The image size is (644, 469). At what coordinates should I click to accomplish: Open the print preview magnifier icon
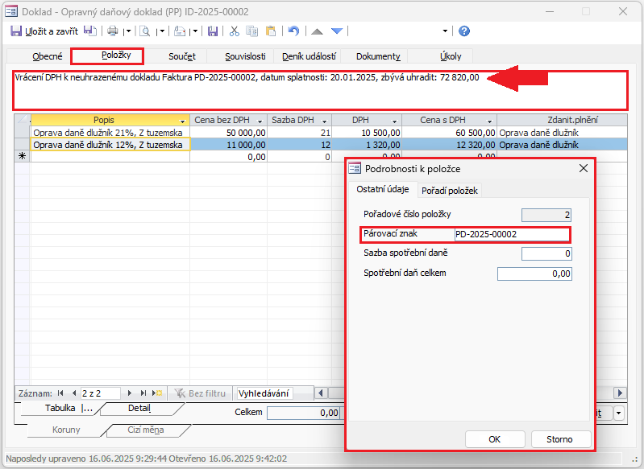[x=144, y=31]
